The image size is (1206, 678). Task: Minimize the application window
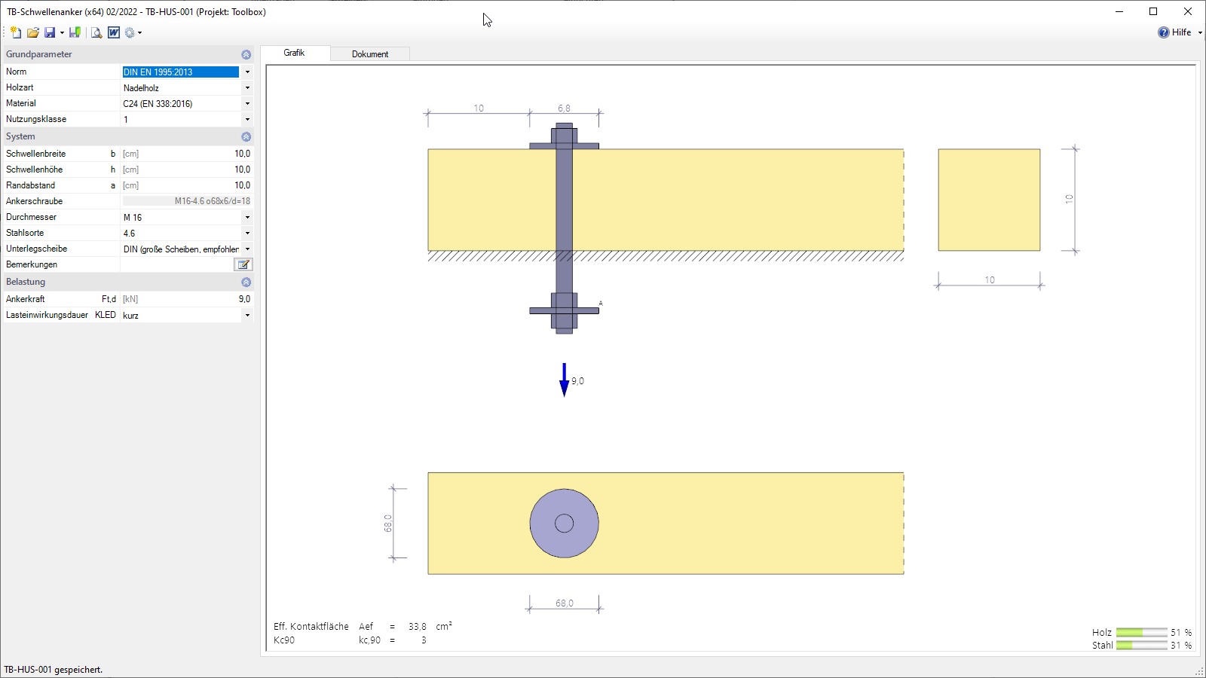(x=1119, y=11)
